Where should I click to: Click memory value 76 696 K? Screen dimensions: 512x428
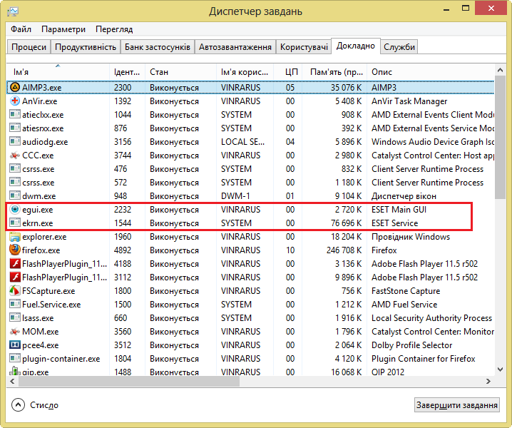[x=346, y=223]
